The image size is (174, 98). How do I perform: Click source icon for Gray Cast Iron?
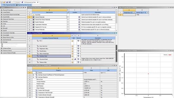click(x=78, y=46)
